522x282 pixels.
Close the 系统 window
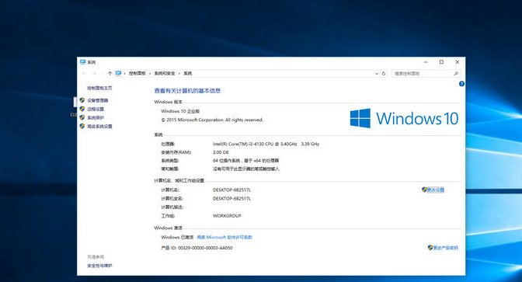point(457,62)
